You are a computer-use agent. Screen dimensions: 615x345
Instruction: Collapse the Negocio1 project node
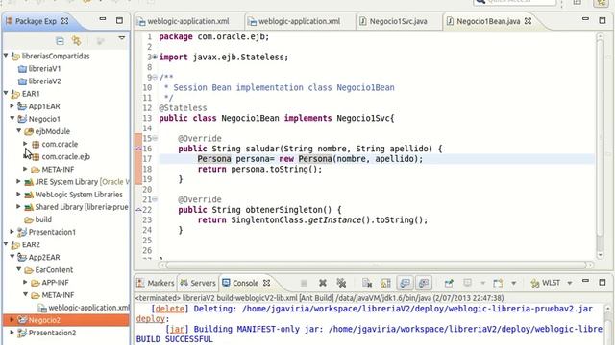(12, 118)
